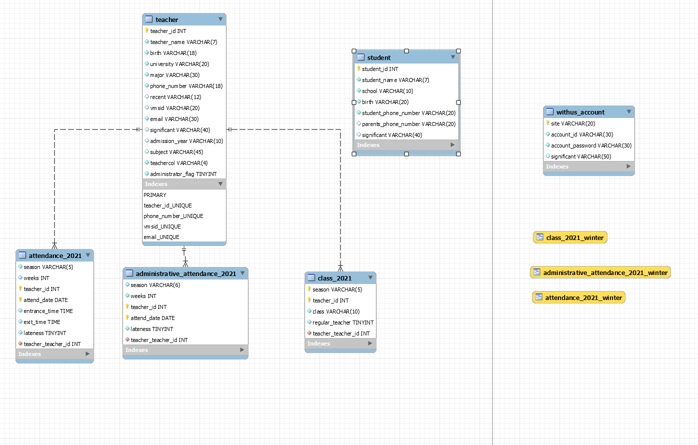Expand the attendance_2021 Indexes section
Screen dimensions: 698x445
pyautogui.click(x=87, y=354)
